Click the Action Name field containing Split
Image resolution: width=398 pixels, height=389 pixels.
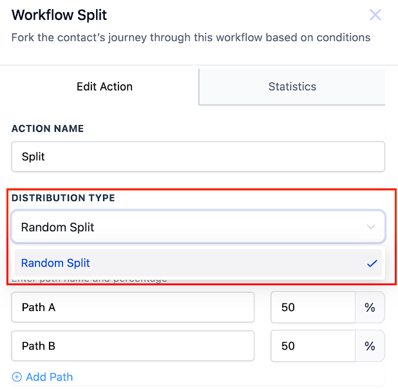198,157
